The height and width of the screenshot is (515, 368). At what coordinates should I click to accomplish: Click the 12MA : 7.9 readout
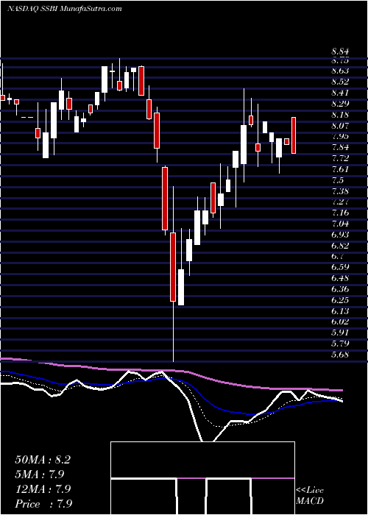click(x=43, y=489)
